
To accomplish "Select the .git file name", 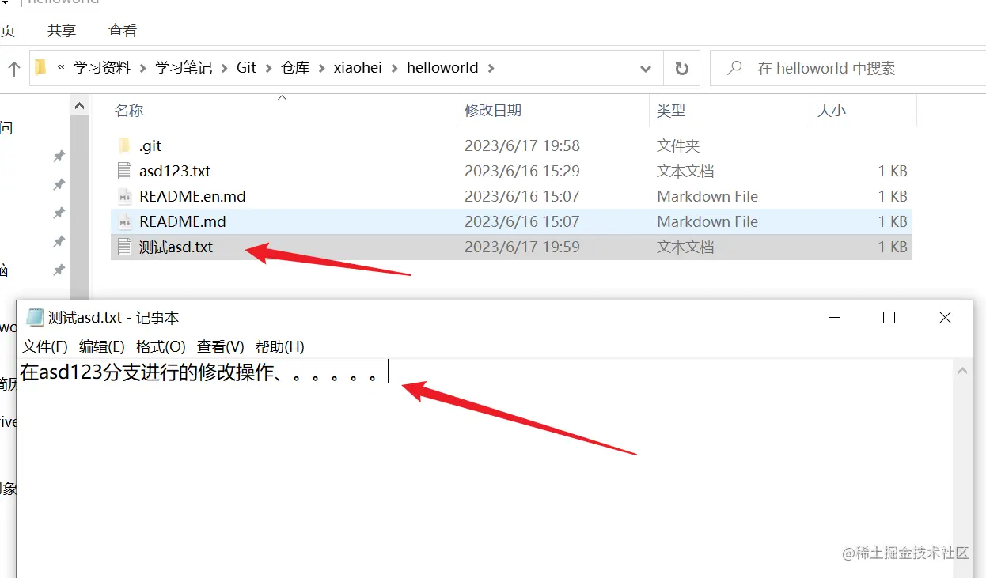I will (x=150, y=145).
